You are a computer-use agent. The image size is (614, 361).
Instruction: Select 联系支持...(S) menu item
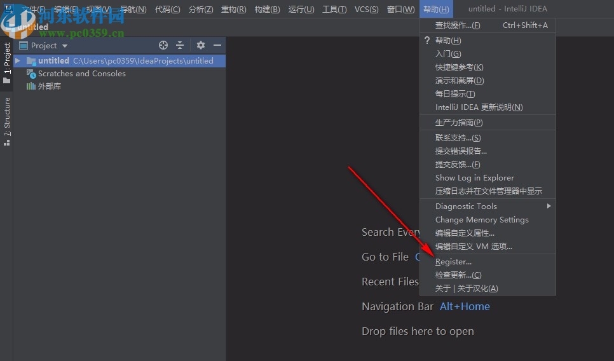click(488, 138)
